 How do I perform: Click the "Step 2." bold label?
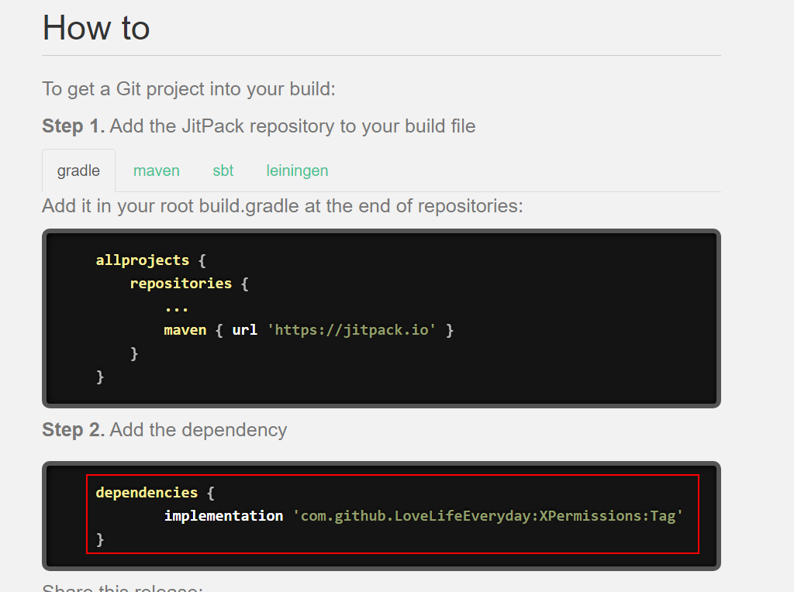(x=74, y=429)
